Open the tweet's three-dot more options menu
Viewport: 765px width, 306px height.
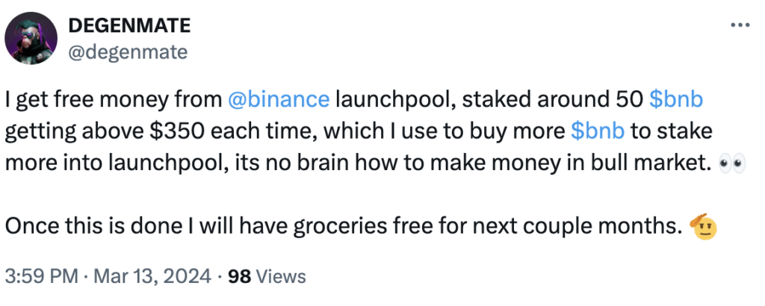click(739, 25)
